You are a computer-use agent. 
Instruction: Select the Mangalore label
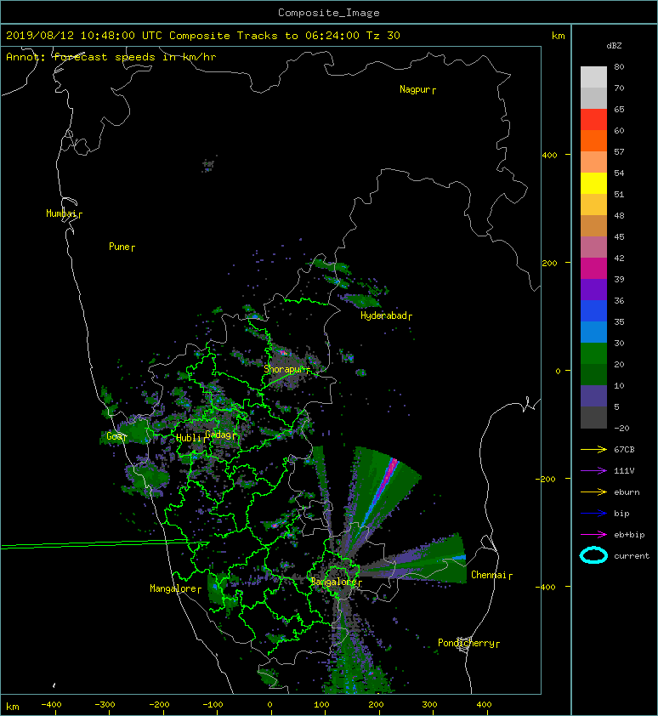click(x=173, y=588)
